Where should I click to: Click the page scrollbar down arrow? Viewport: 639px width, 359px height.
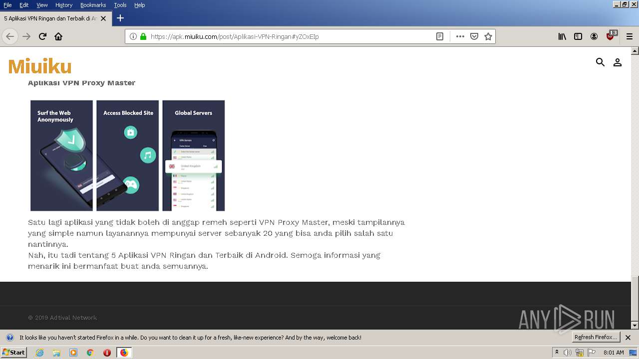635,325
